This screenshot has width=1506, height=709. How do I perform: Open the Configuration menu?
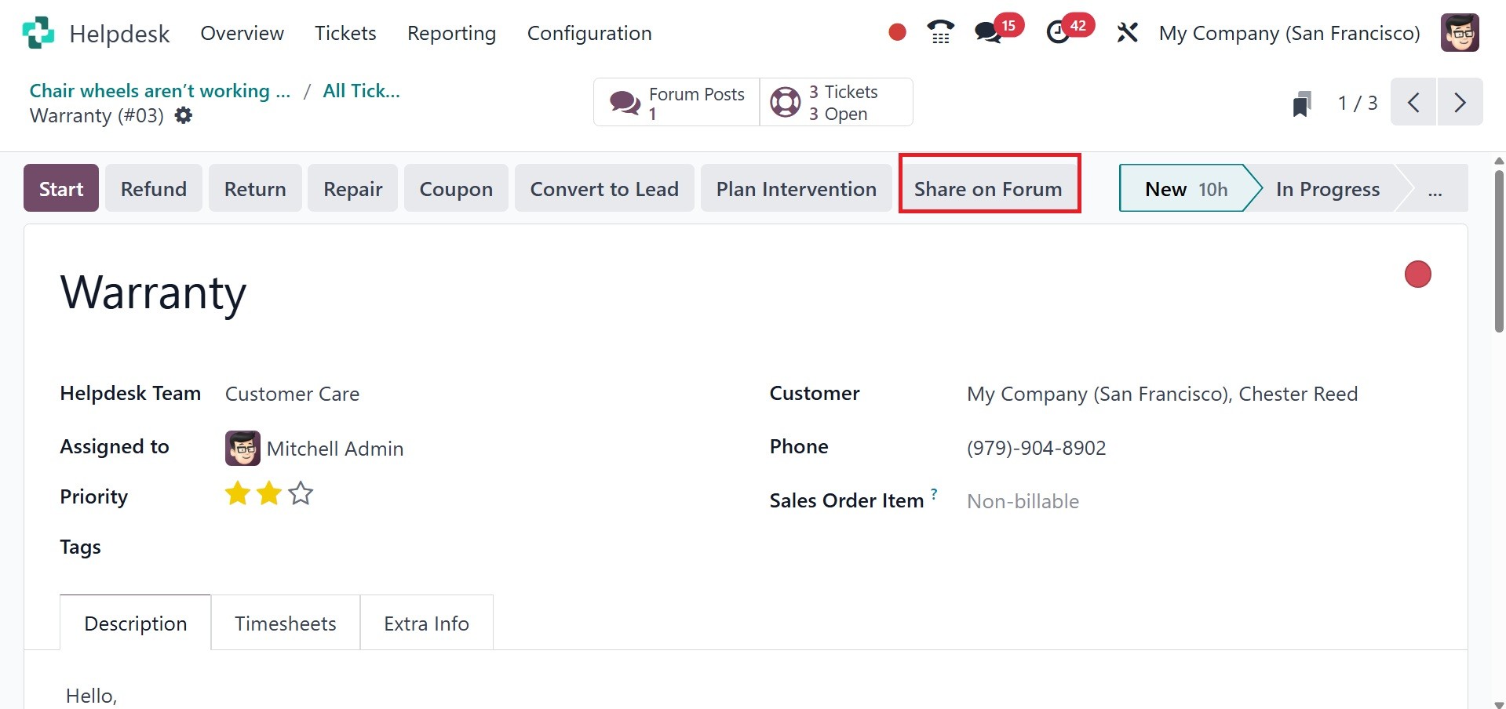(x=589, y=33)
